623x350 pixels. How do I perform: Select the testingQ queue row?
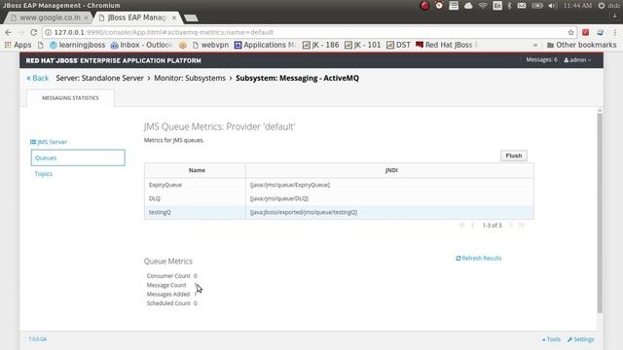339,212
